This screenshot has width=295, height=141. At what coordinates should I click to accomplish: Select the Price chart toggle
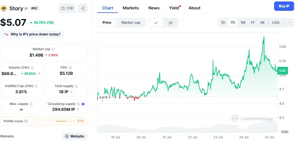tap(107, 23)
